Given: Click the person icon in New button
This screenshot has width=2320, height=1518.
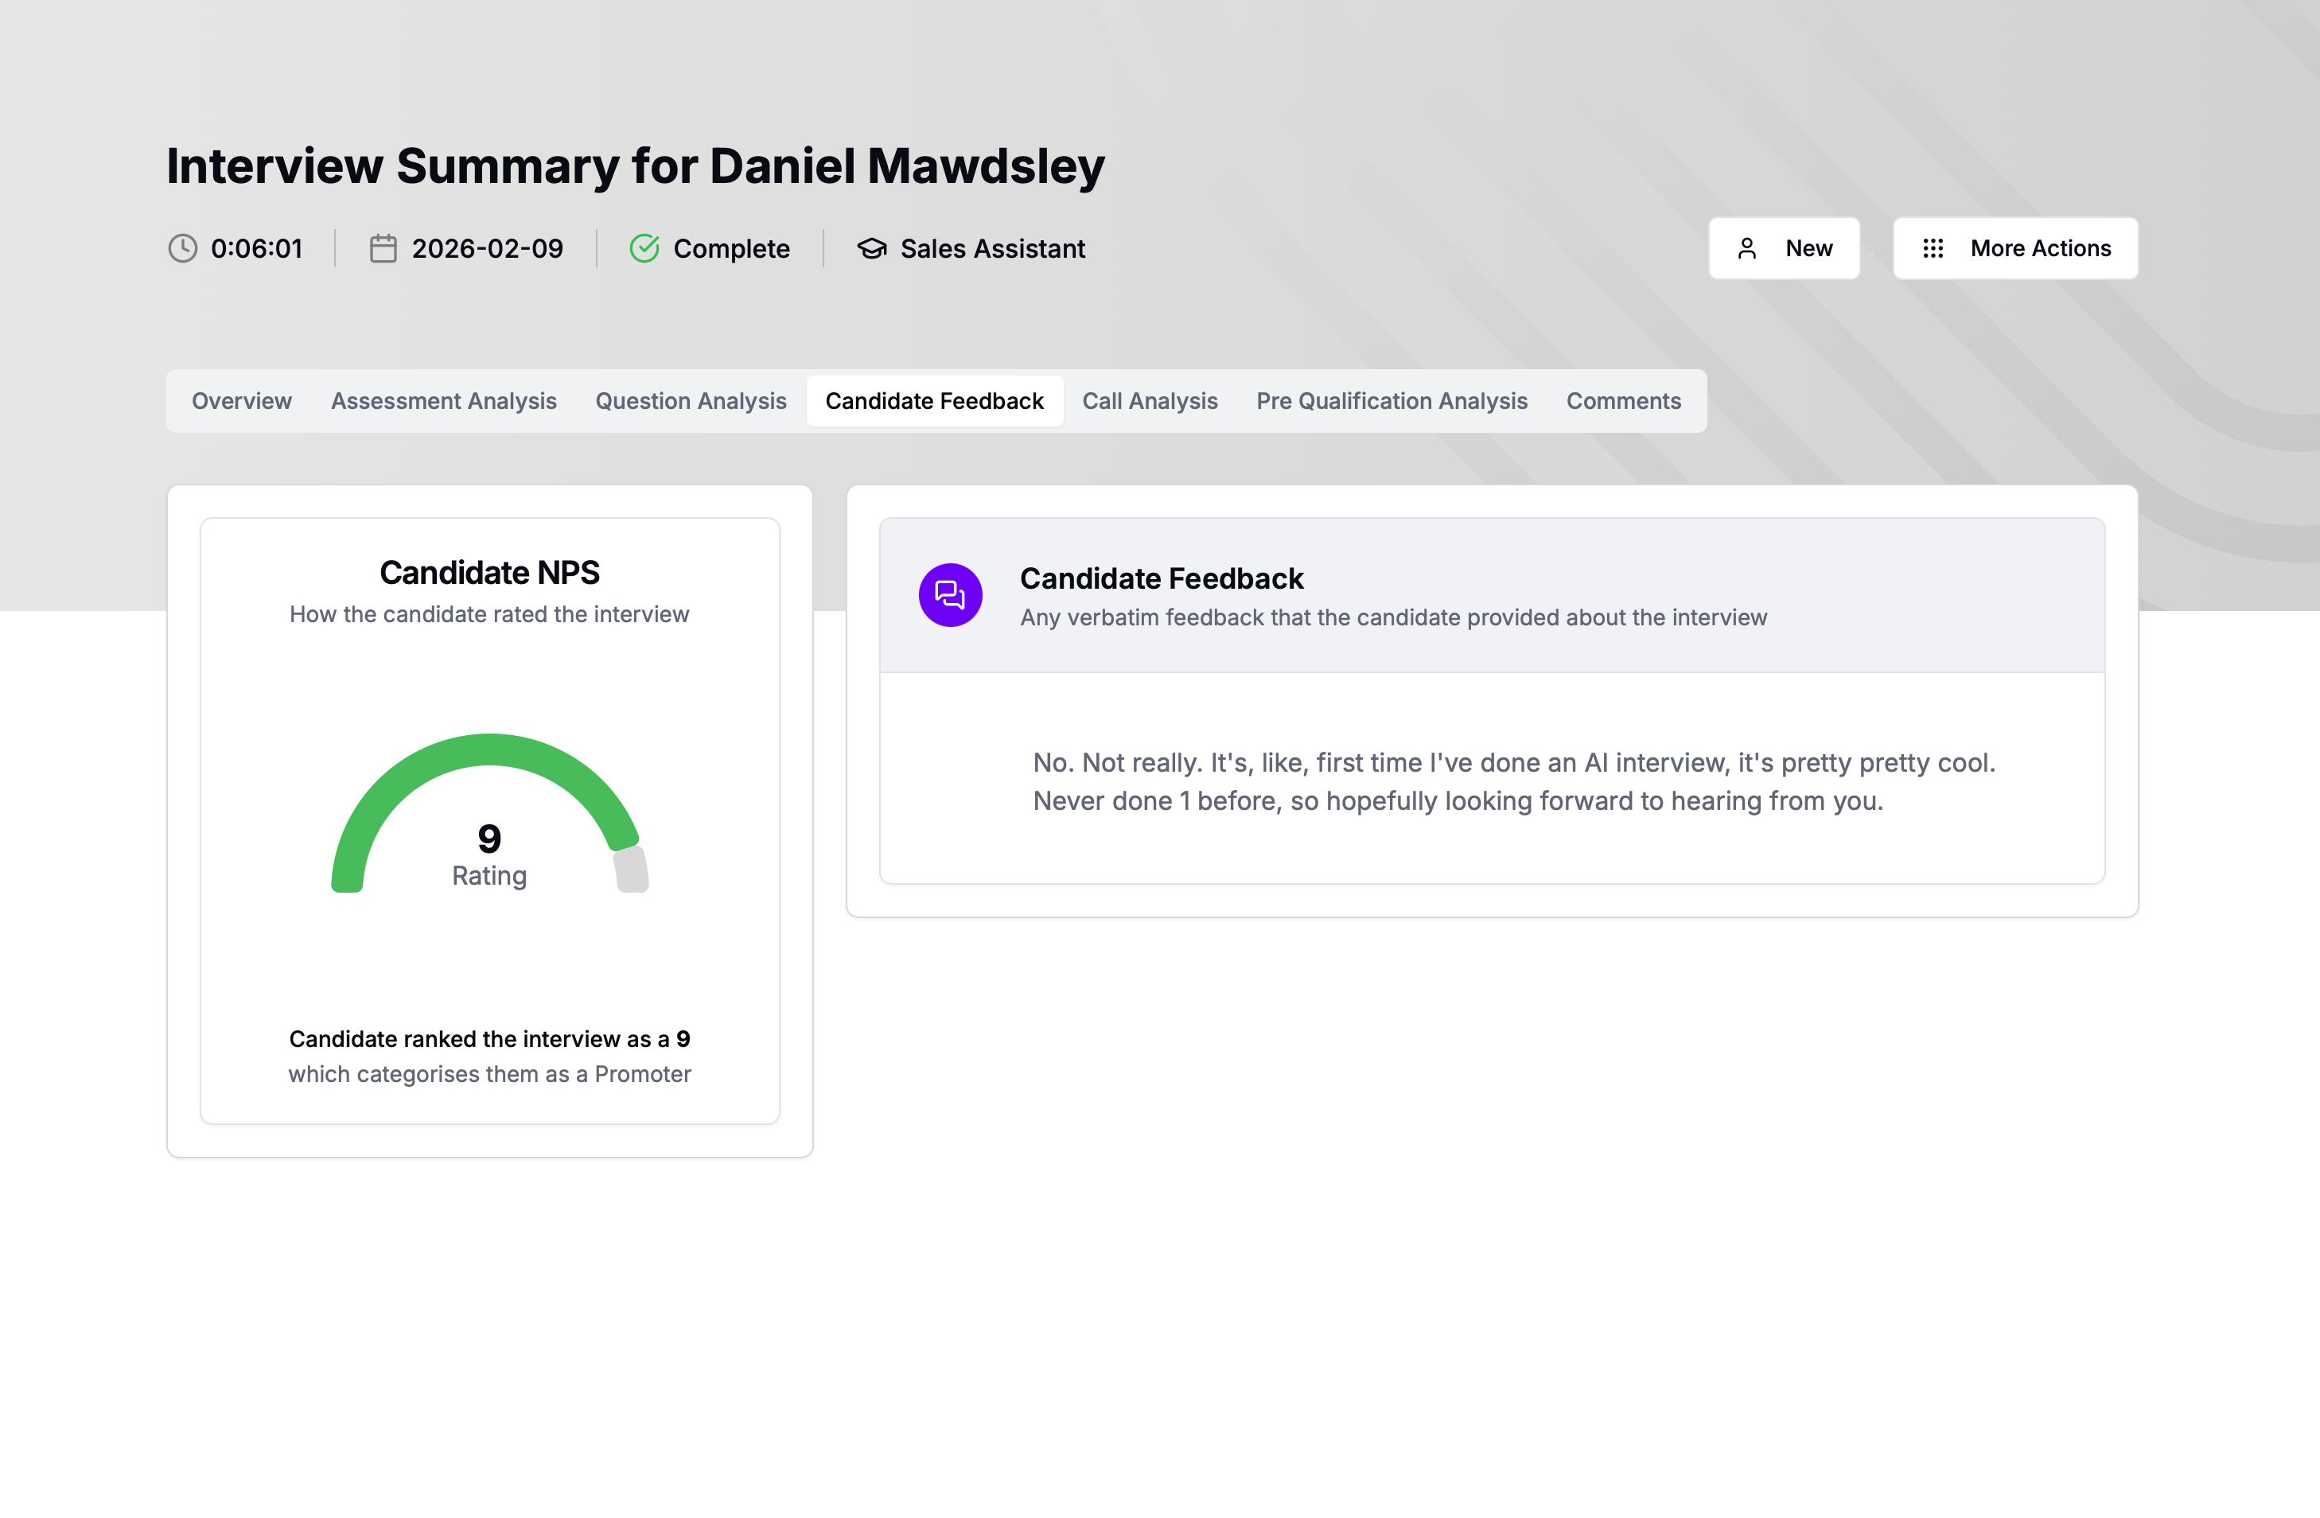Looking at the screenshot, I should click(x=1747, y=248).
